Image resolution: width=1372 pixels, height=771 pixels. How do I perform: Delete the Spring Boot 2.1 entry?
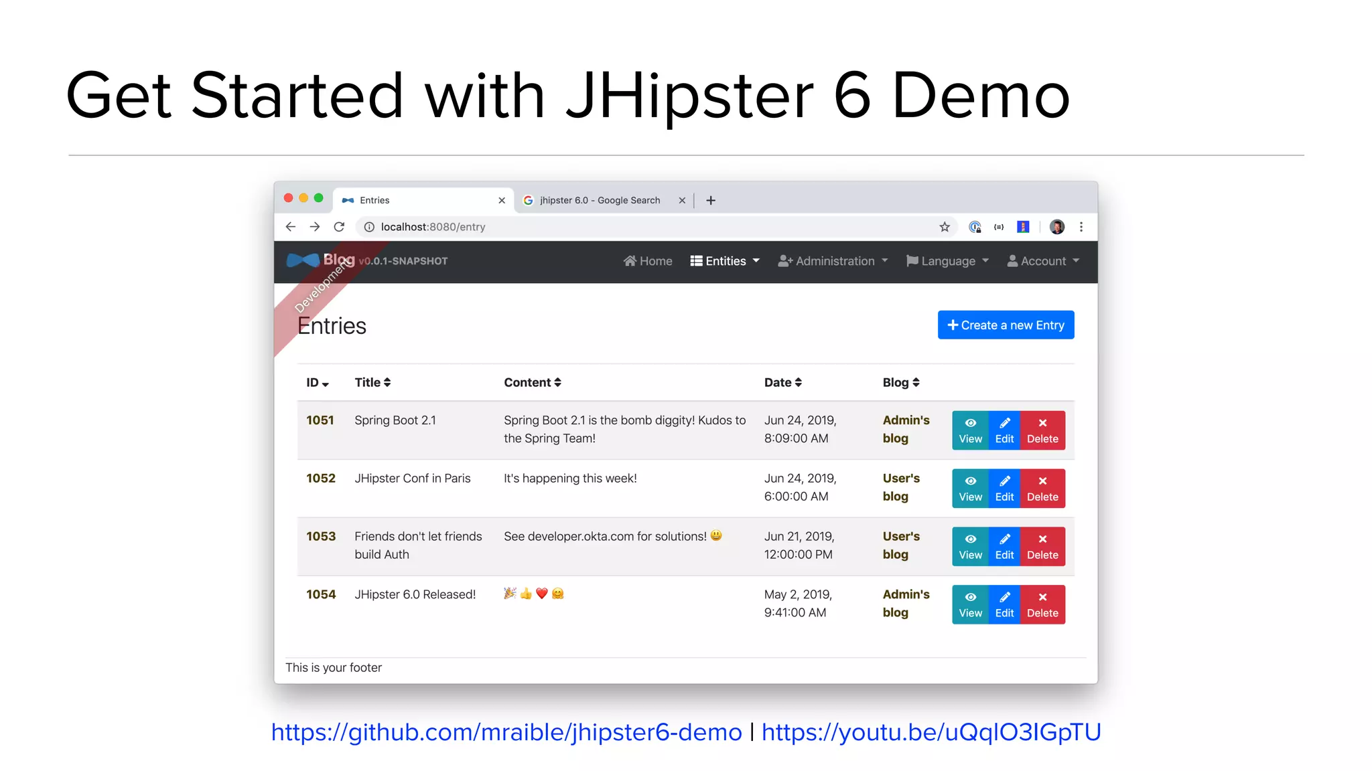coord(1042,430)
